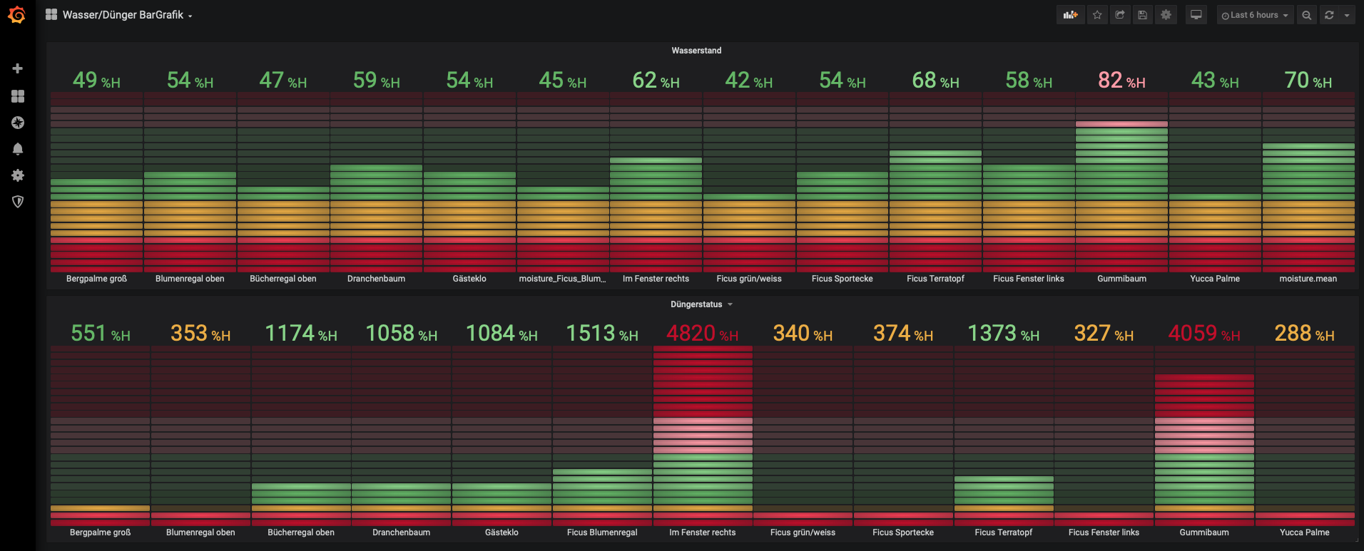Open the Wasserstand panel title menu
1364x551 pixels.
tap(696, 51)
